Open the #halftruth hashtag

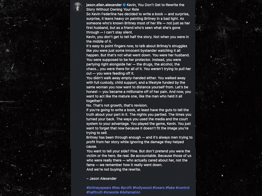[94, 192]
